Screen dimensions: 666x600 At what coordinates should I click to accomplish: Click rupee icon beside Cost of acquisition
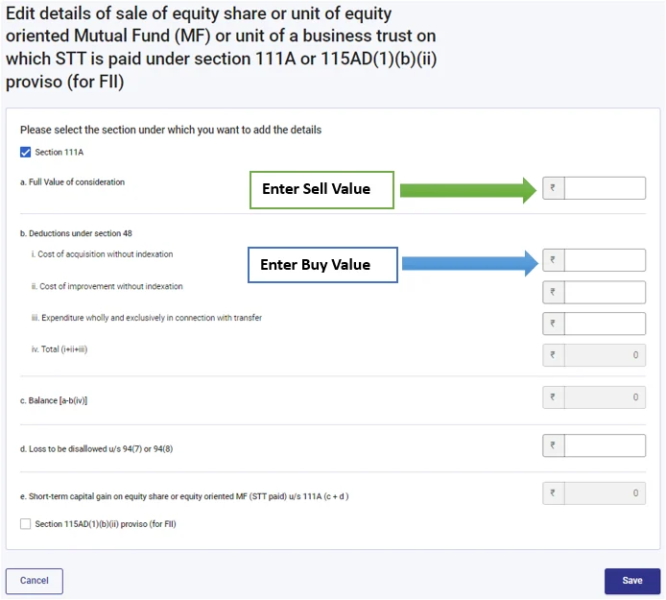coord(554,260)
